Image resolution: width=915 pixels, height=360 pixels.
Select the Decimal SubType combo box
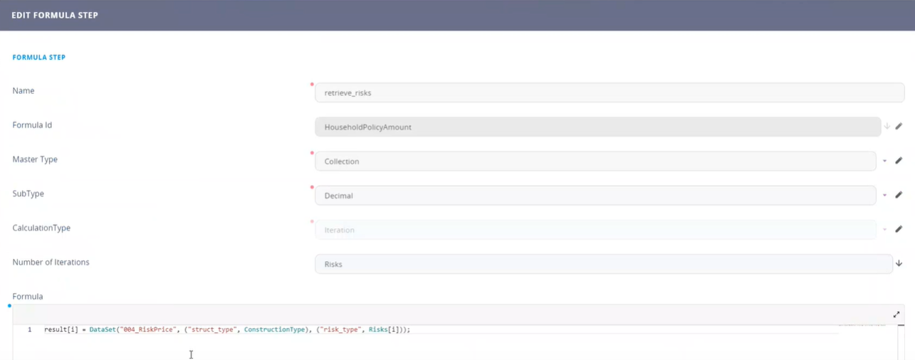[595, 195]
